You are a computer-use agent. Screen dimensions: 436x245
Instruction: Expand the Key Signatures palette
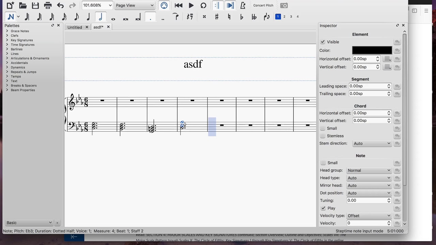coord(7,40)
